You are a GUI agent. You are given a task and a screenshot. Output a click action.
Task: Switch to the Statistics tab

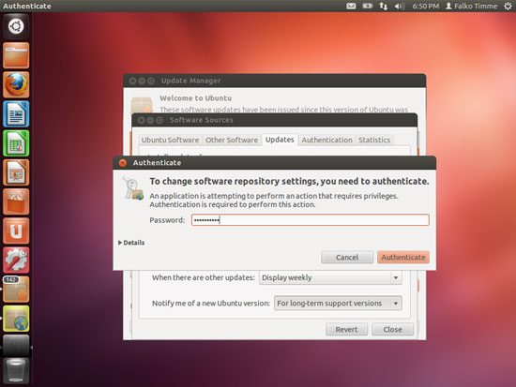coord(374,140)
